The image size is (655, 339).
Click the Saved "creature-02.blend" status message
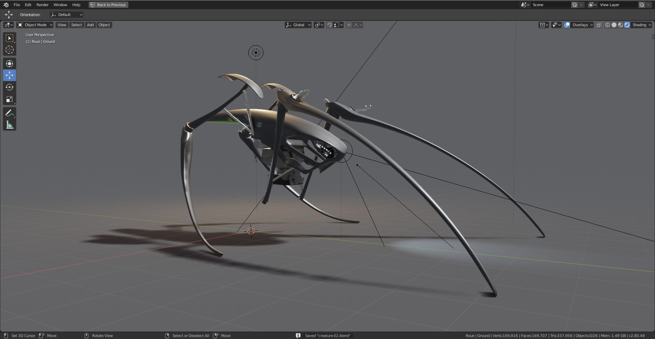(x=327, y=336)
